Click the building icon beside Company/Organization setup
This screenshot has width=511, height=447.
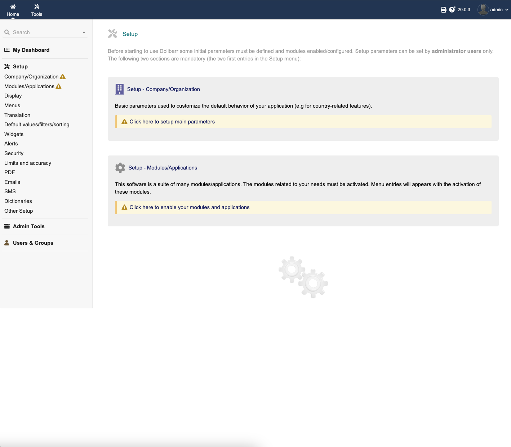point(119,89)
